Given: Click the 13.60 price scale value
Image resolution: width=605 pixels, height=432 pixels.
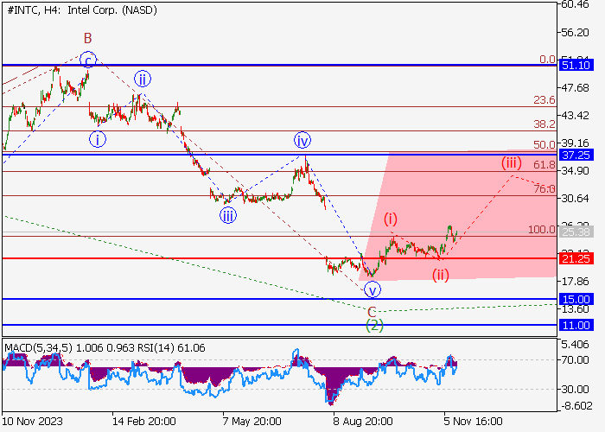Looking at the screenshot, I should (x=575, y=309).
